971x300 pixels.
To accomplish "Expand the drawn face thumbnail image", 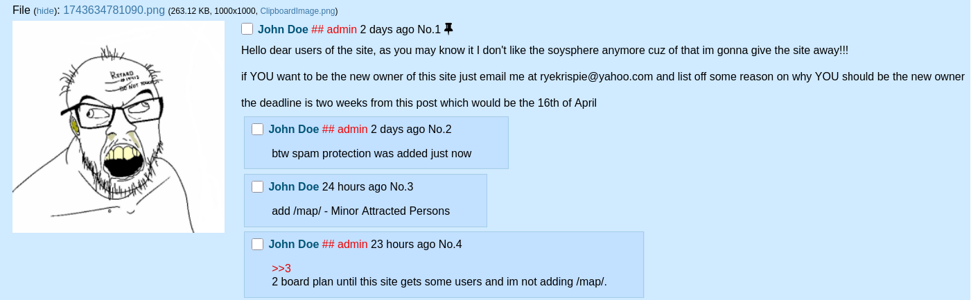I will pyautogui.click(x=119, y=127).
